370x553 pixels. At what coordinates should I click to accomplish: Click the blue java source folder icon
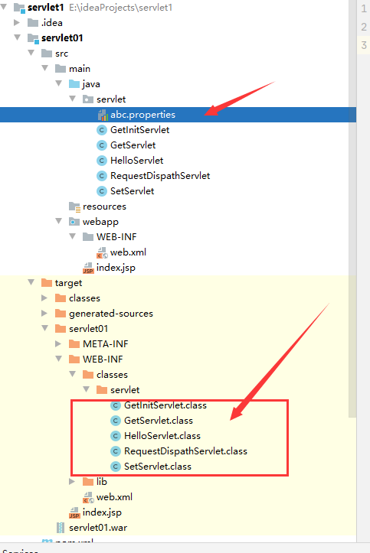(x=74, y=84)
